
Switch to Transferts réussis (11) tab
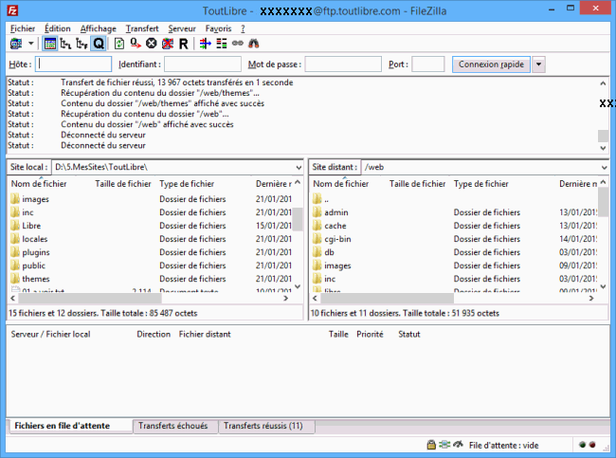pos(266,426)
